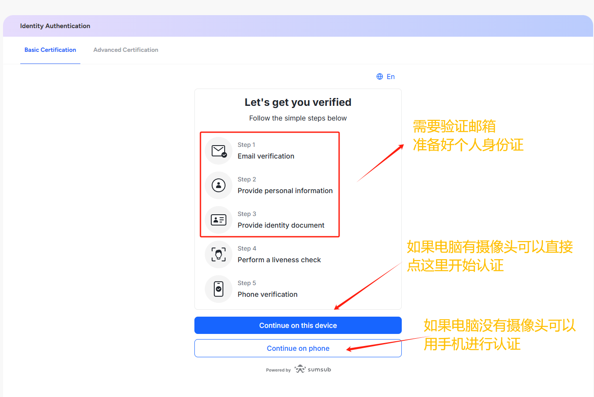Click the liveness check face scan icon
Screen dimensions: 594x397
219,254
